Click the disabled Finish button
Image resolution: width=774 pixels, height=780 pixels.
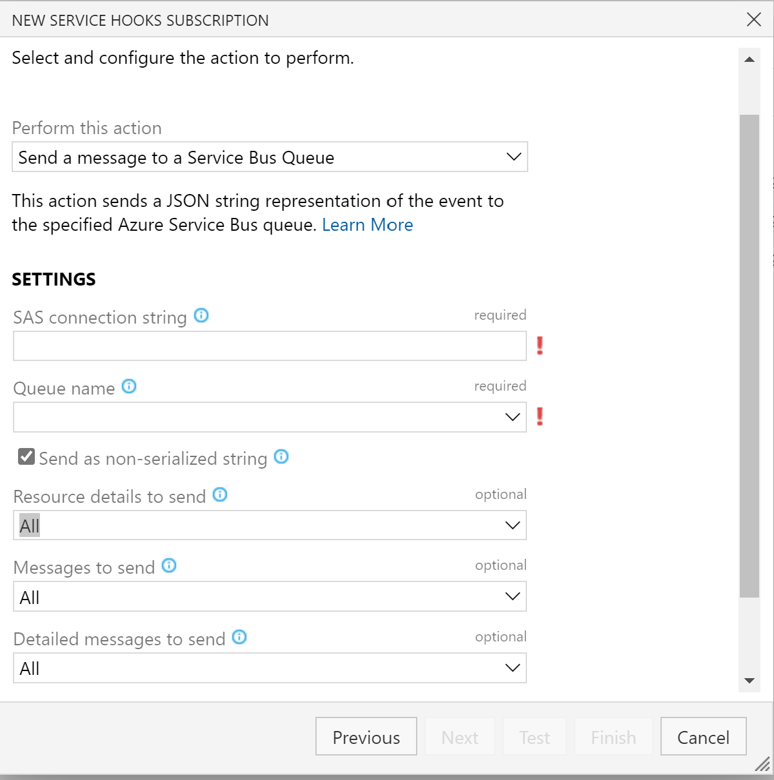(x=613, y=736)
